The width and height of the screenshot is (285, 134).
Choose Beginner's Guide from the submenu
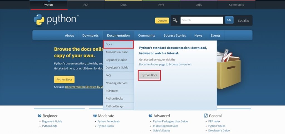116,60
